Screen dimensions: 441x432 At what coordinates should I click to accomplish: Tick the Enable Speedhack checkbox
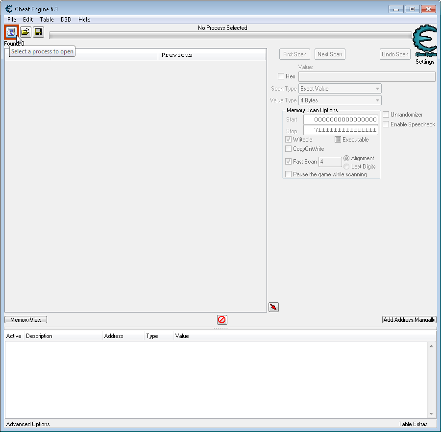(x=386, y=124)
